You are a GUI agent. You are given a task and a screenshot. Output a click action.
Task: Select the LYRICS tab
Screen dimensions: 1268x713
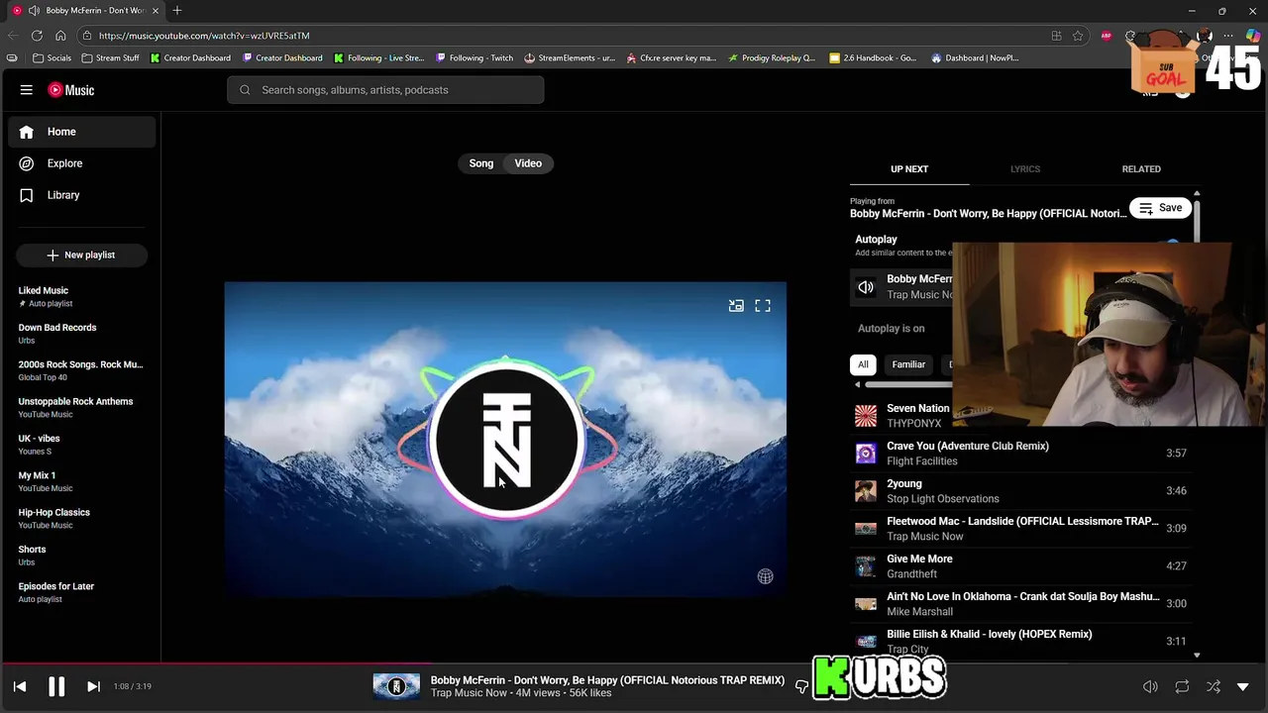tap(1025, 169)
